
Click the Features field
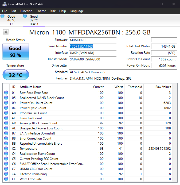coord(123,78)
